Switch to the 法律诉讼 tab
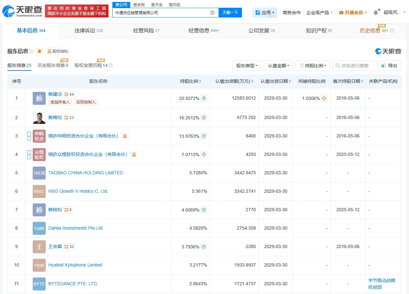The width and height of the screenshot is (409, 294). tap(85, 31)
